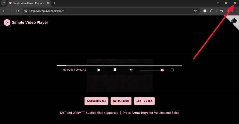Minimize the browser window
This screenshot has height=124, width=239.
point(218,3)
